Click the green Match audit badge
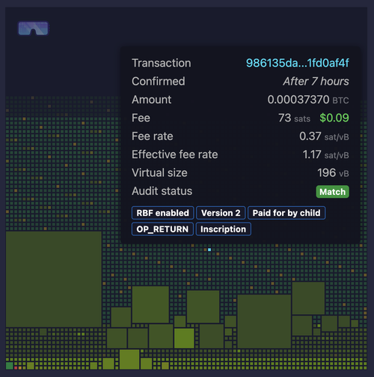Viewport: 374px width, 377px height. pyautogui.click(x=332, y=192)
